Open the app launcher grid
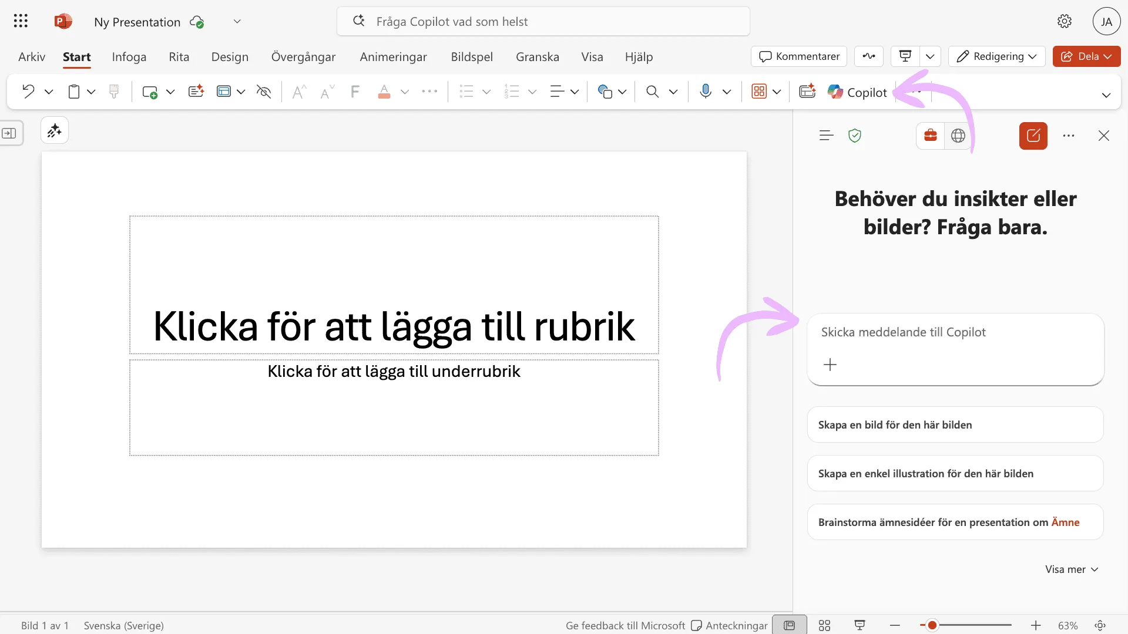 pos(21,22)
